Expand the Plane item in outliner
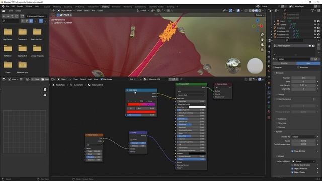This screenshot has width=322, height=181. pos(275,21)
